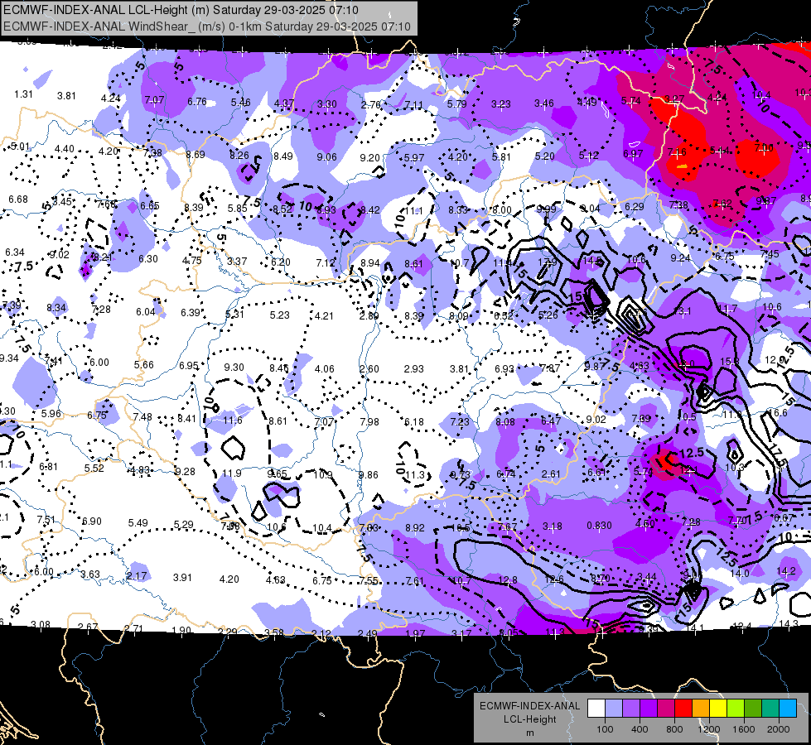Click legend tick label 100
Image resolution: width=811 pixels, height=745 pixels.
point(605,729)
